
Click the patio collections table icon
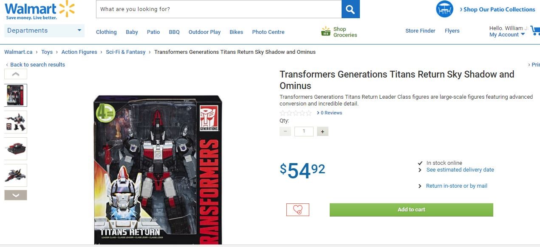click(444, 9)
